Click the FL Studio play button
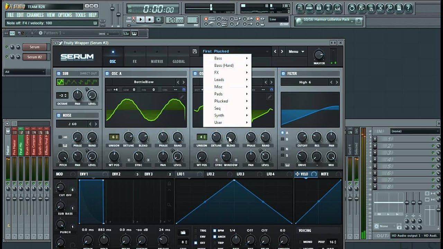Viewport: 443px width, 249px height. coord(141,20)
